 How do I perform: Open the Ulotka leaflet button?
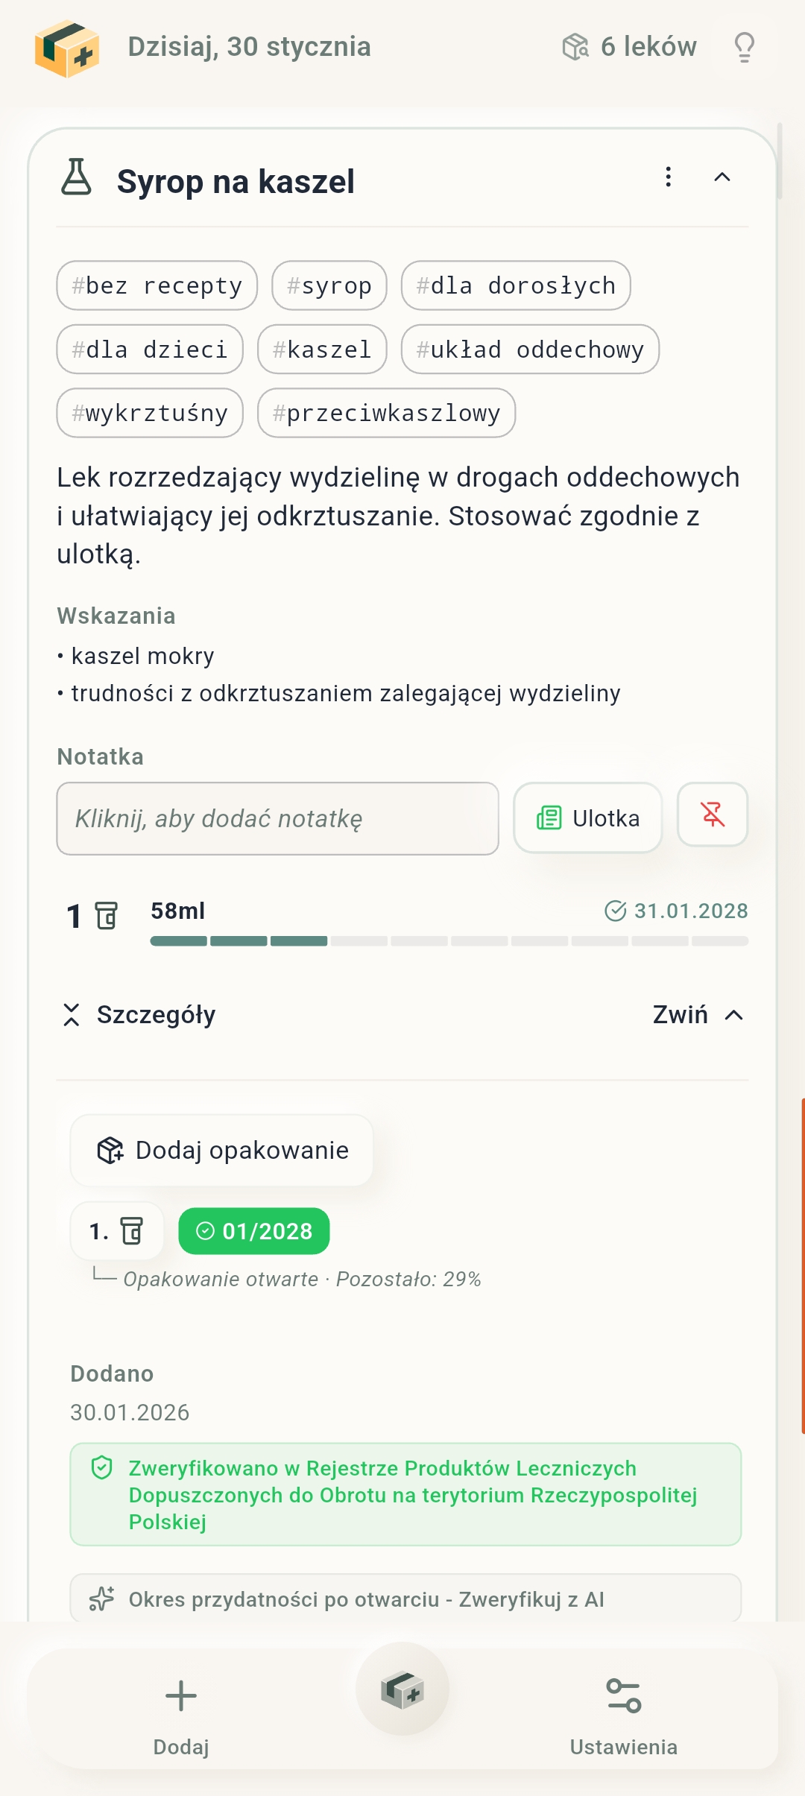click(587, 818)
